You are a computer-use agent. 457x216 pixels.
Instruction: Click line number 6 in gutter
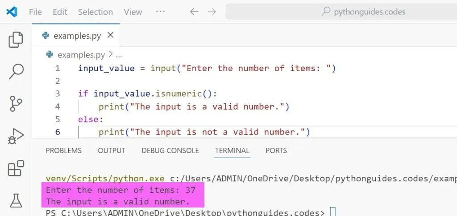point(58,132)
